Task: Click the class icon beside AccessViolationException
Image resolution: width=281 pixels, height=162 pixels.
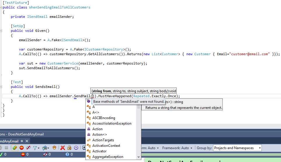Action: (89, 123)
